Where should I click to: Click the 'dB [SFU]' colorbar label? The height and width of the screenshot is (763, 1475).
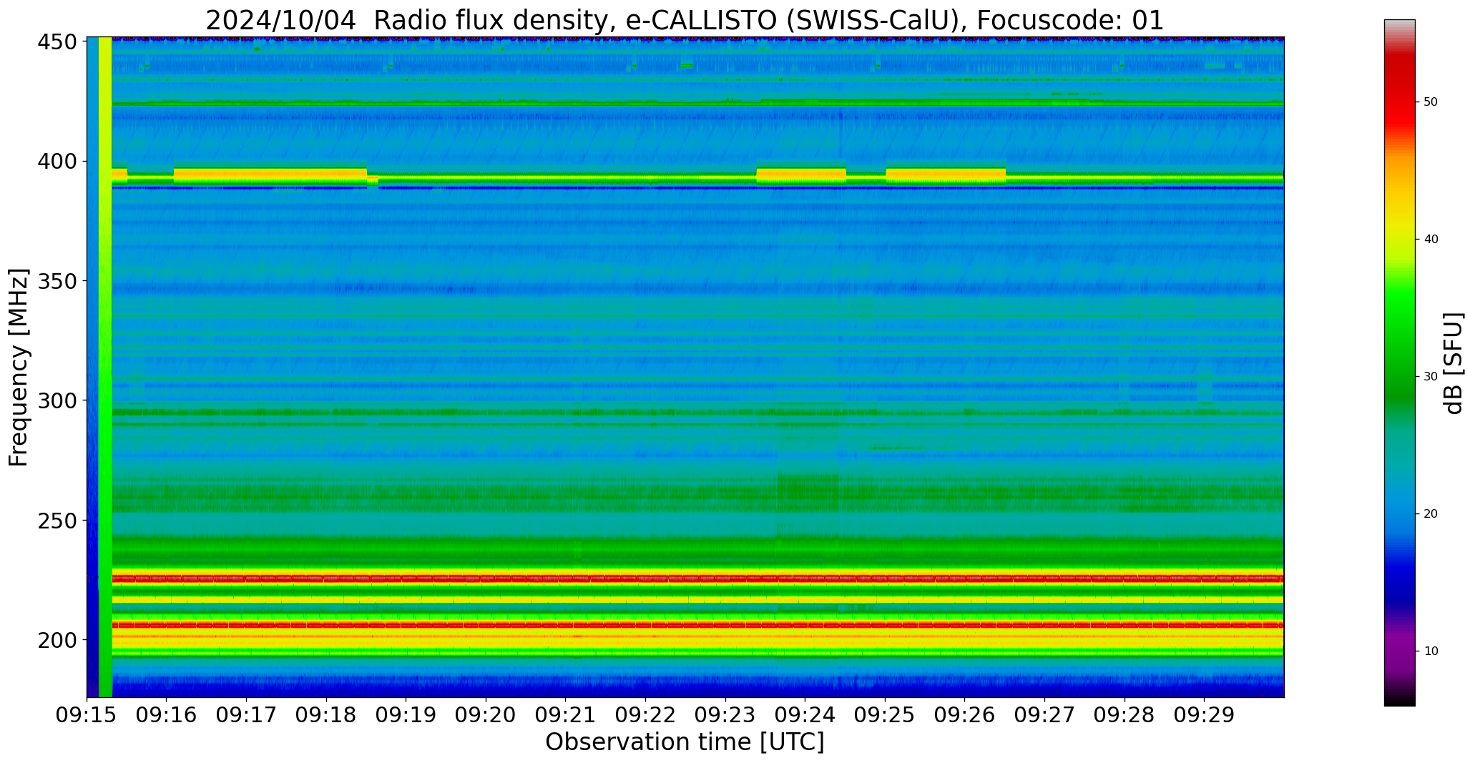click(1453, 363)
